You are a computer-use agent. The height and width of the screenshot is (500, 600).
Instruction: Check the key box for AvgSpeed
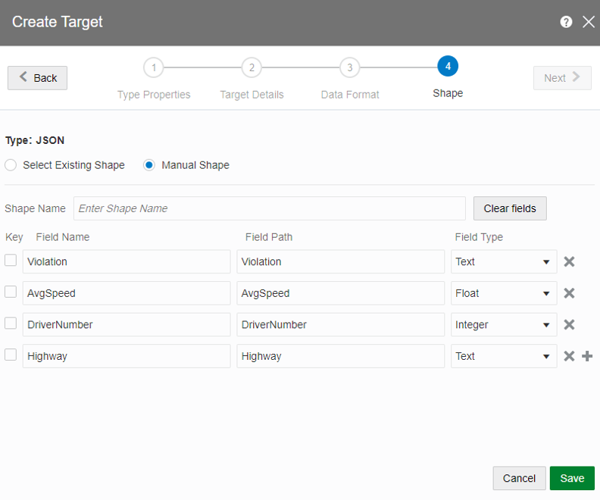(x=11, y=292)
